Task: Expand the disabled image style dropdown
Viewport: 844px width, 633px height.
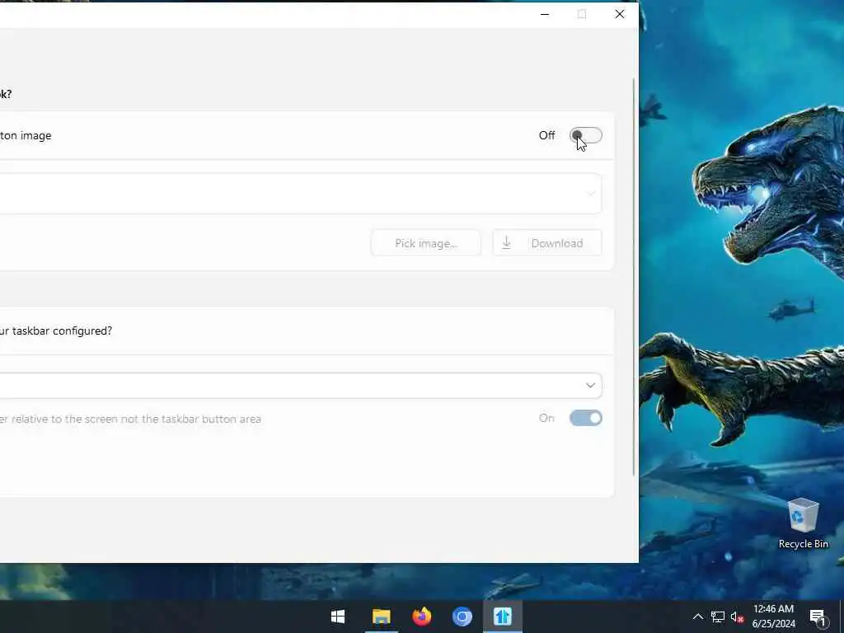Action: point(300,194)
